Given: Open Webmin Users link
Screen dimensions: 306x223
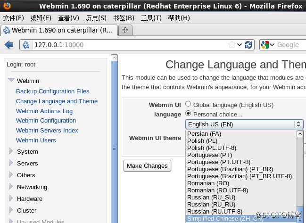Looking at the screenshot, I should pyautogui.click(x=36, y=140).
